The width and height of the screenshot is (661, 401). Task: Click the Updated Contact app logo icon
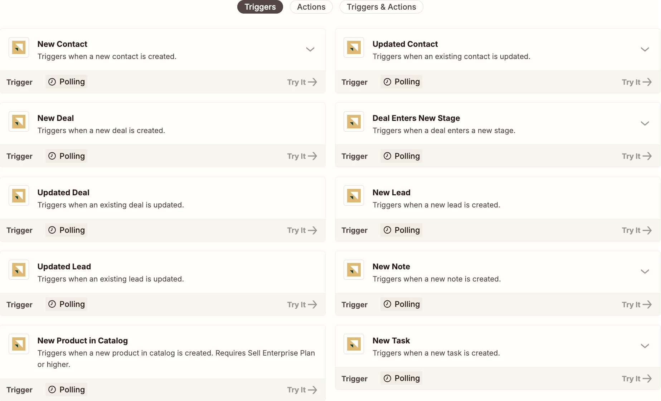click(354, 47)
